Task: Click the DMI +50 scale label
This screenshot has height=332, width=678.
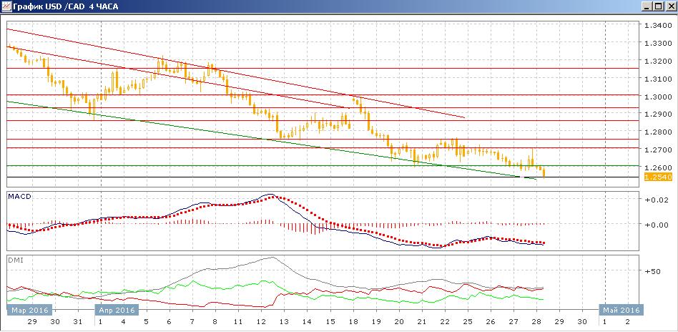Action: 652,271
